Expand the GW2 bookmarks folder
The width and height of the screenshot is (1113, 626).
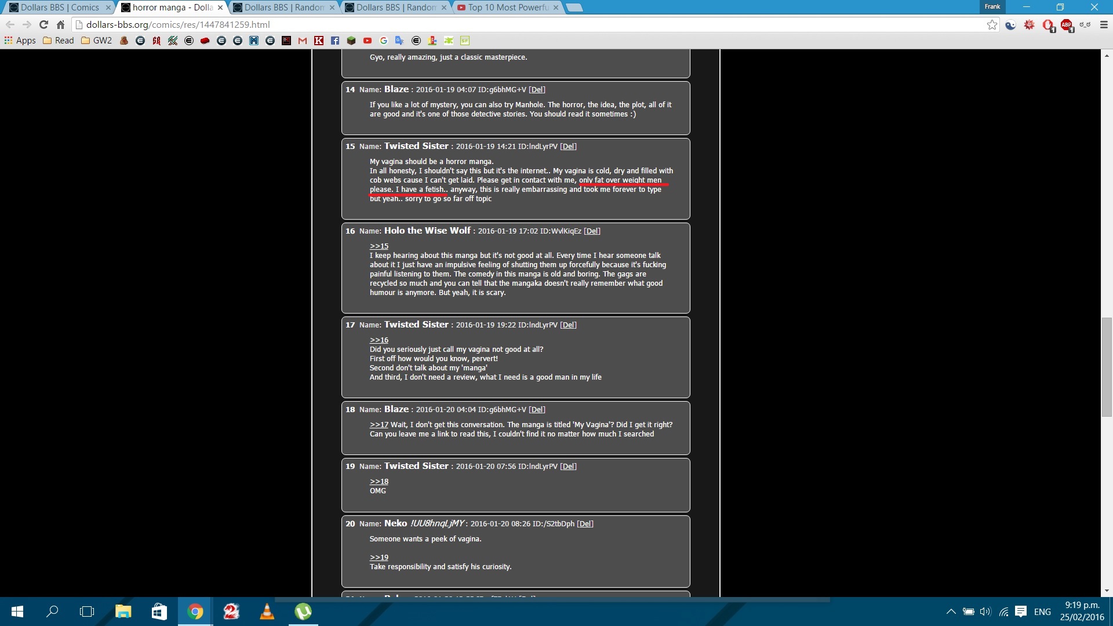(x=97, y=41)
